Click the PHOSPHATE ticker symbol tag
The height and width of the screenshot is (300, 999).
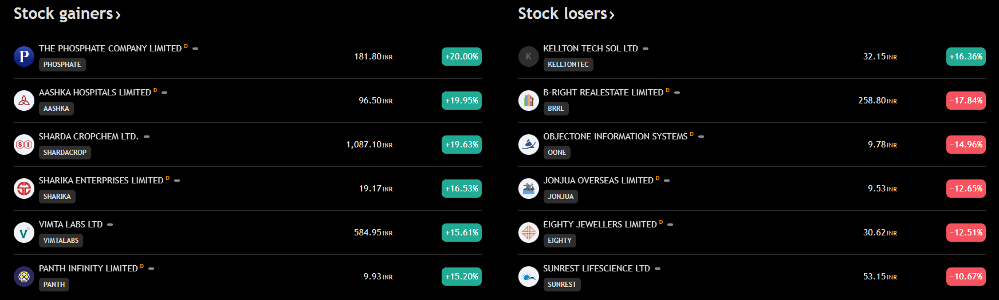point(62,65)
